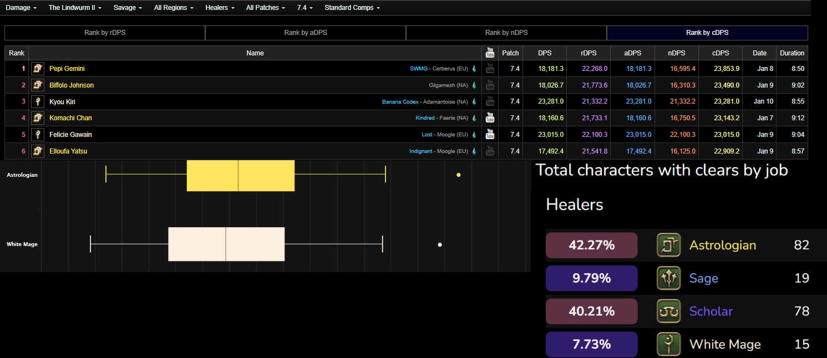Click the 42.27% Astrologian percentage bar
This screenshot has width=827, height=358.
point(592,245)
